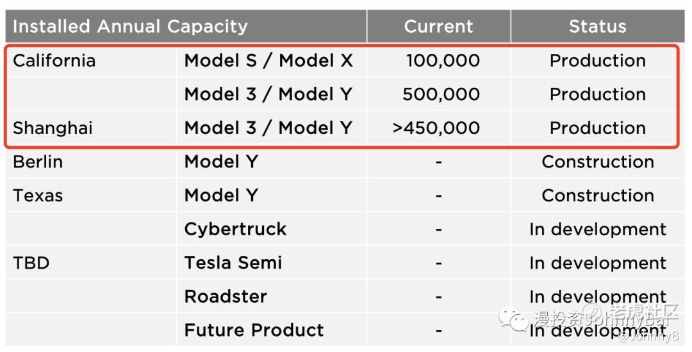
Task: Select the Roadster product cell
Action: [x=226, y=296]
